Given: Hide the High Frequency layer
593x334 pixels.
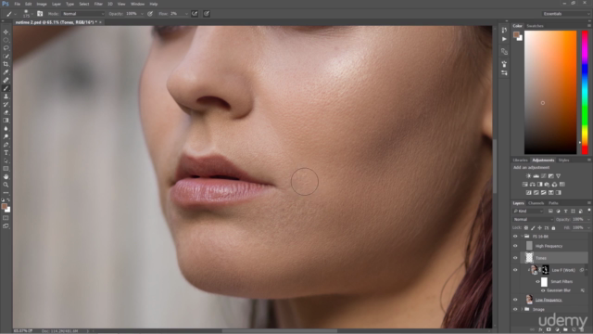Looking at the screenshot, I should click(x=515, y=246).
